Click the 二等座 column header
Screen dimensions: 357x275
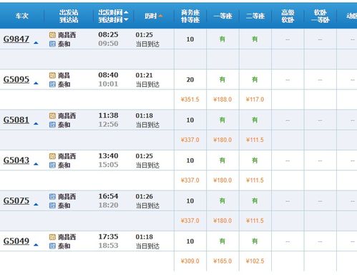pos(255,16)
